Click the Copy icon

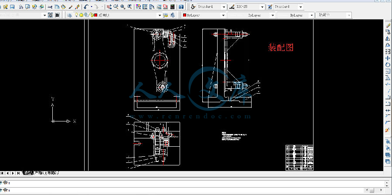click(x=57, y=7)
